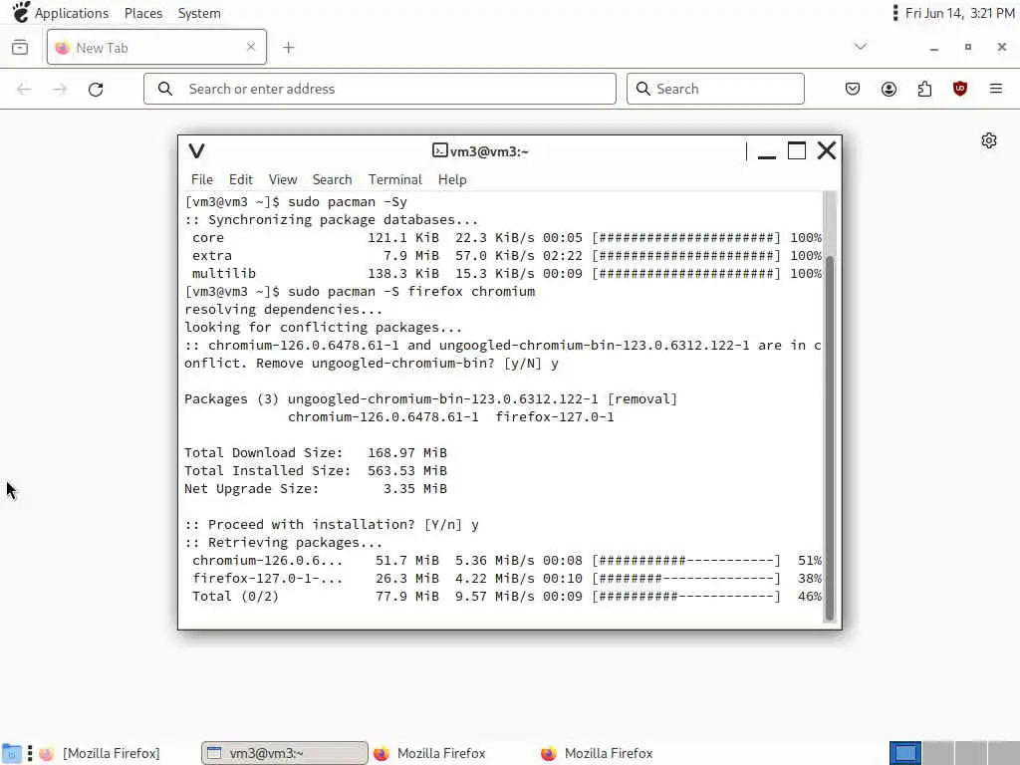The image size is (1020, 765).
Task: Click the terminal window V menu icon
Action: pos(196,151)
